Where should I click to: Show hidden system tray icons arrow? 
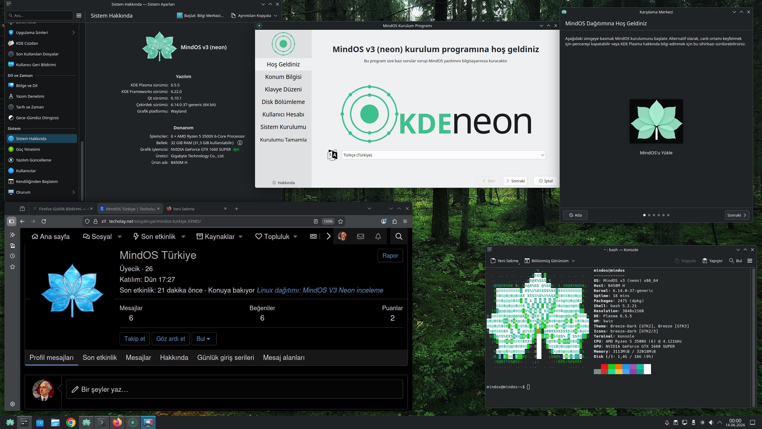coord(720,422)
